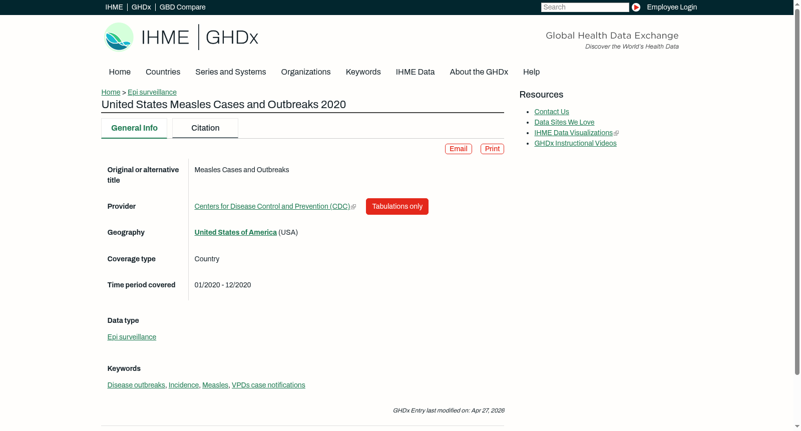Click the Epi surveillance breadcrumb link

[152, 92]
